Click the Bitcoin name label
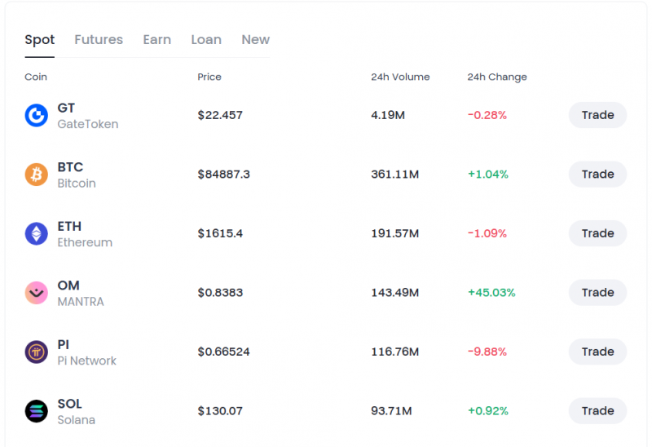The image size is (652, 447). click(x=77, y=184)
